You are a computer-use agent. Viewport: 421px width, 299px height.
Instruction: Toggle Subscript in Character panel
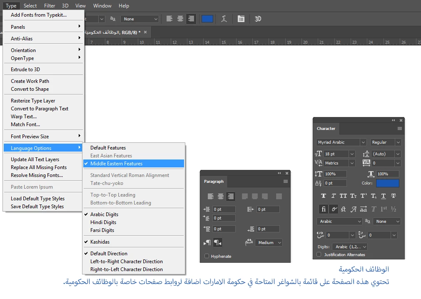point(374,196)
